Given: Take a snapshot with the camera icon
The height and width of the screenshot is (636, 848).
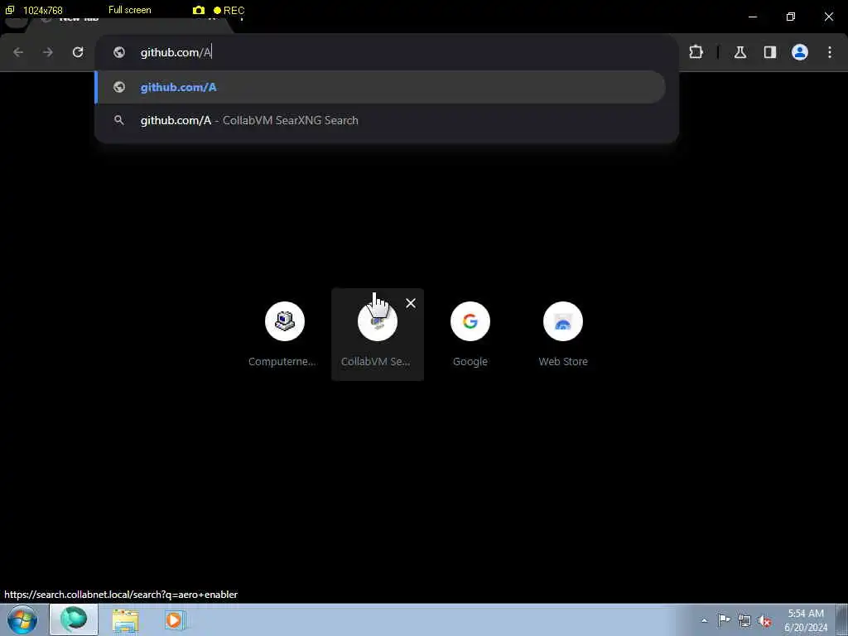Looking at the screenshot, I should (x=199, y=10).
